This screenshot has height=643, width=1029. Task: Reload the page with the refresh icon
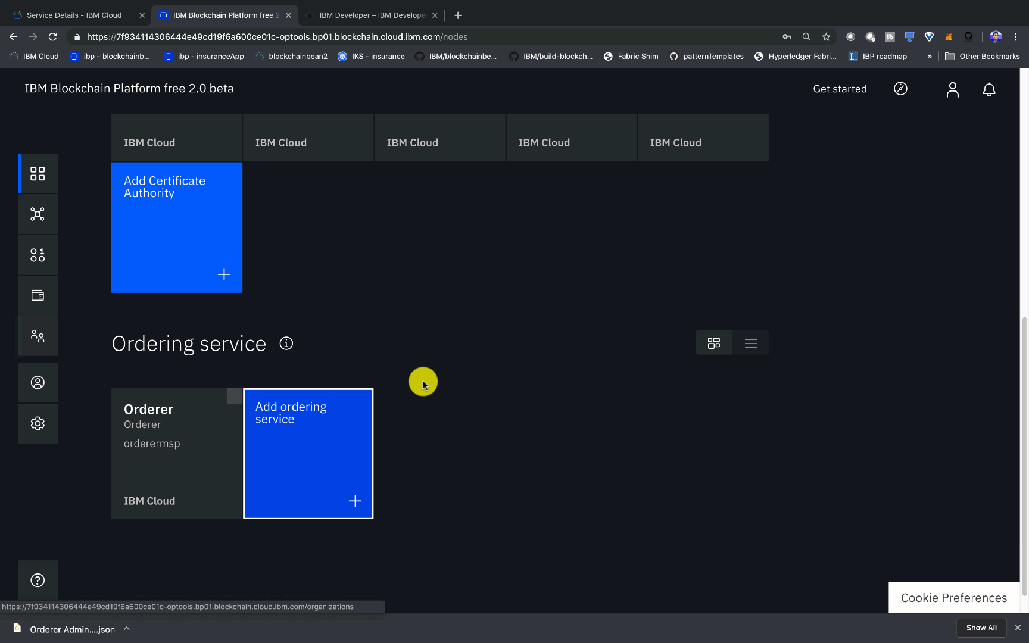(x=53, y=37)
